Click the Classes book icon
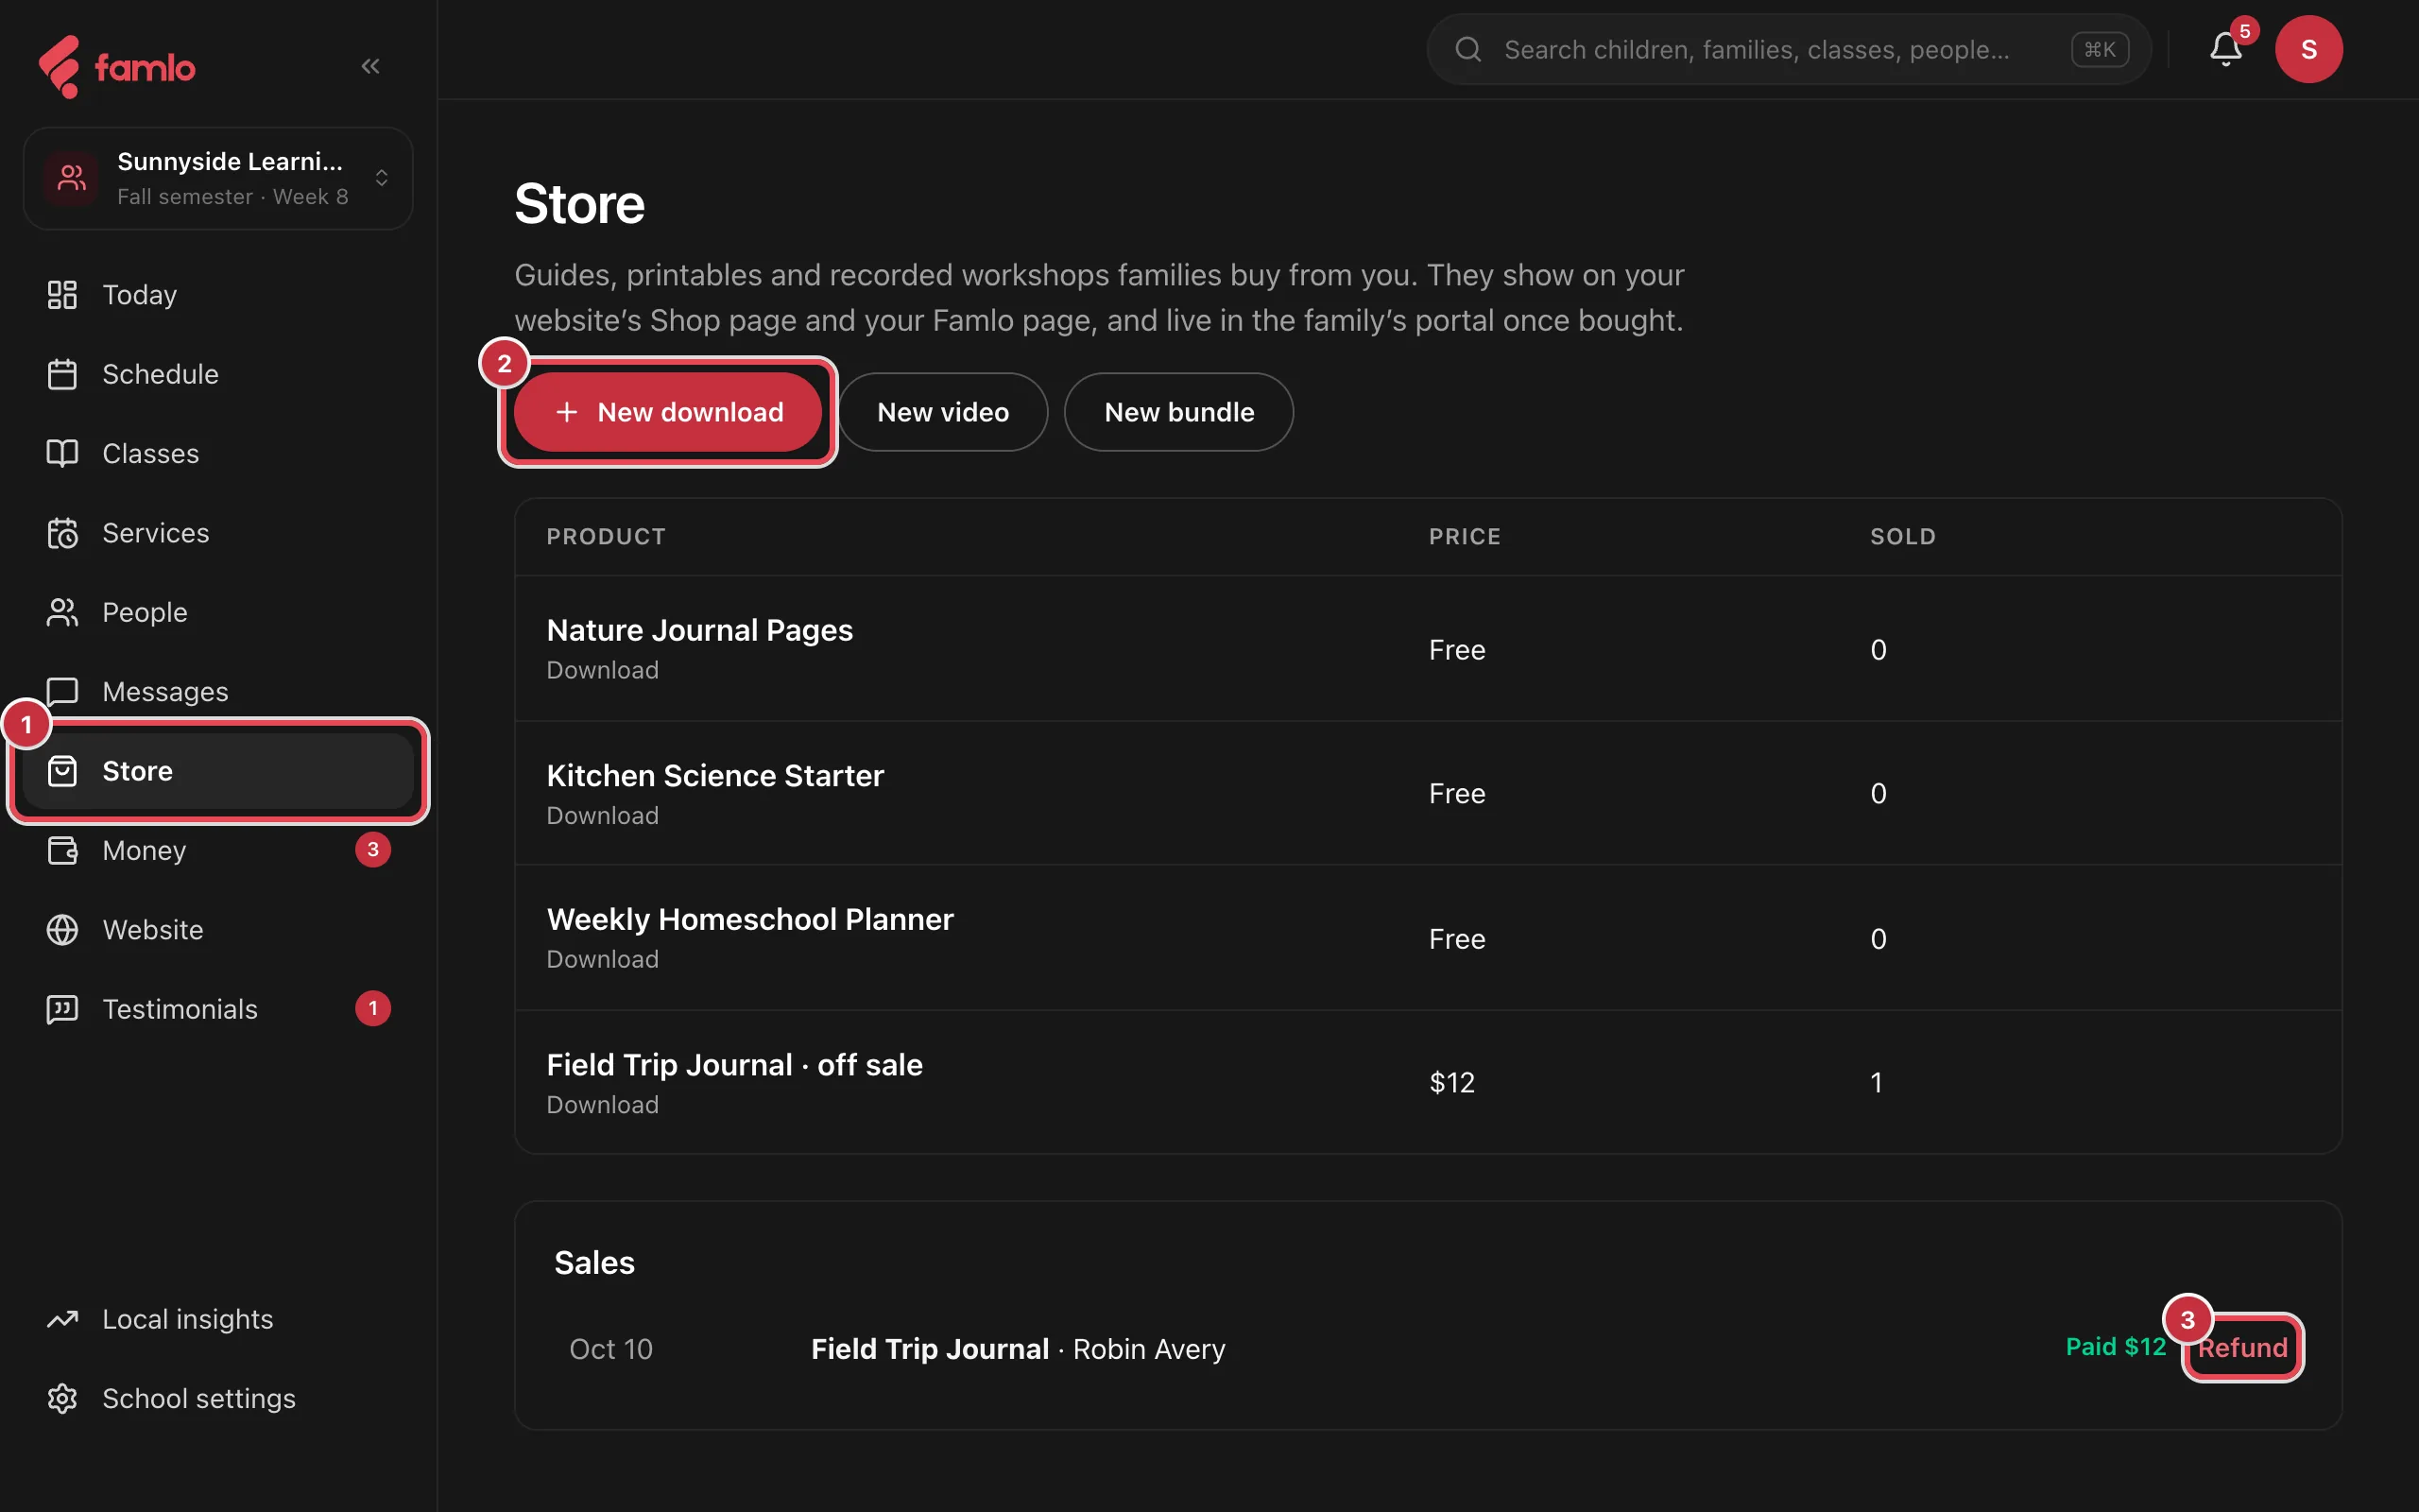Screen dimensions: 2419x1512 point(62,454)
